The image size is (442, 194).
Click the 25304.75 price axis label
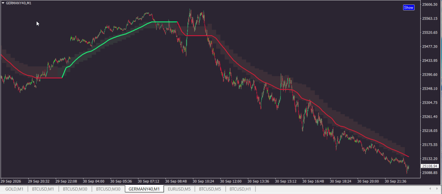(430, 103)
